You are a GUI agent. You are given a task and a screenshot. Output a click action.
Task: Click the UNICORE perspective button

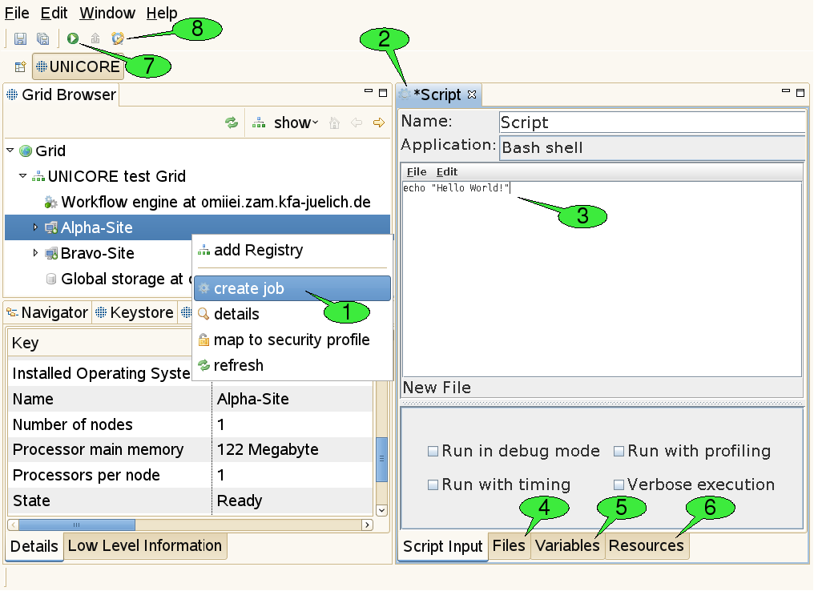pos(78,66)
